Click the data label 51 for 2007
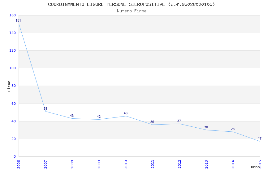Viewport: 263px width, 170px height. click(x=45, y=108)
